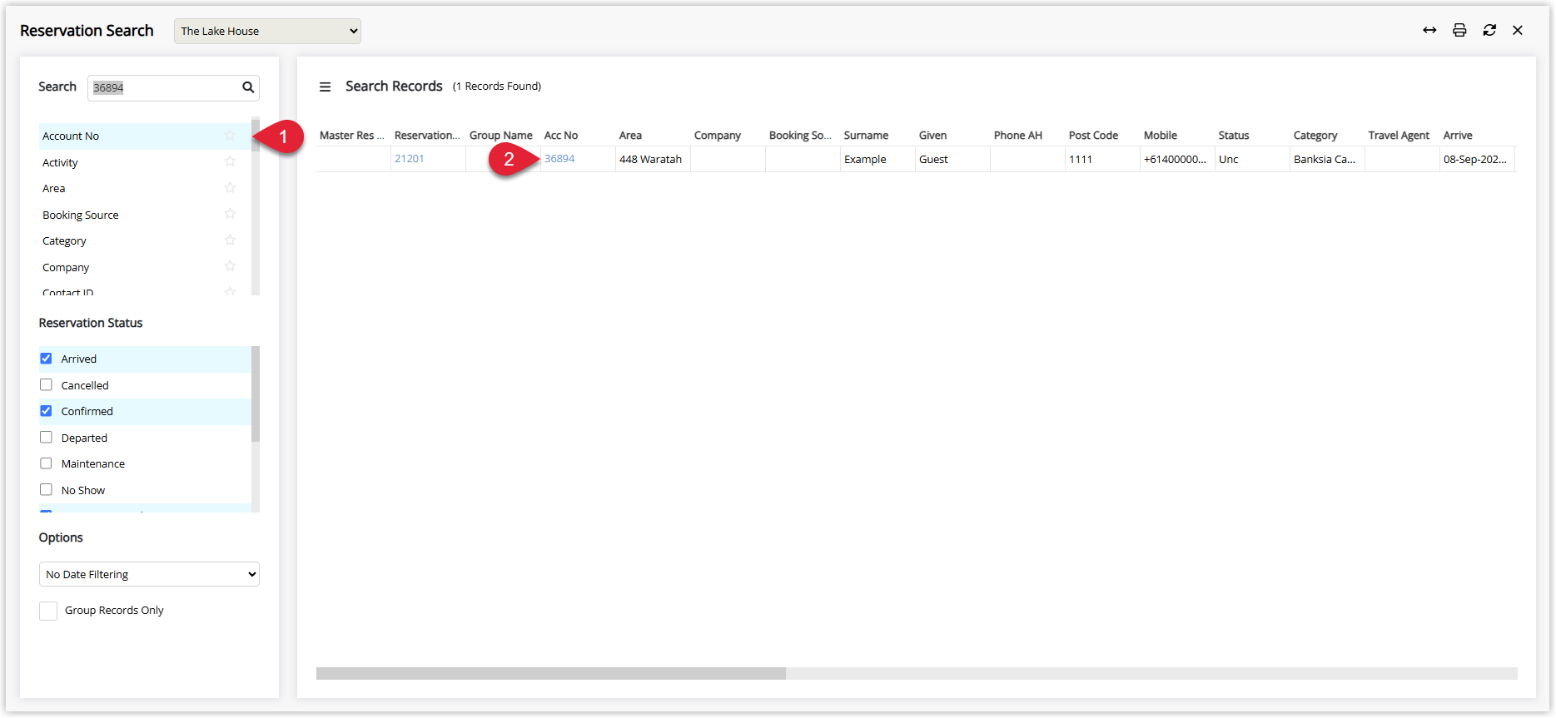Viewport: 1556px width, 718px height.
Task: Click the 448 Waratah area cell
Action: pos(653,160)
